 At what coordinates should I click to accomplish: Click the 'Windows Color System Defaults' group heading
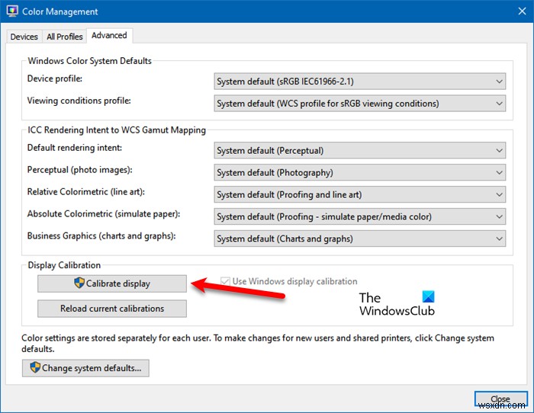point(89,61)
